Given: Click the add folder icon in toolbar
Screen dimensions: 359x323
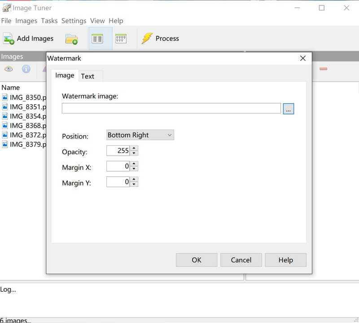Looking at the screenshot, I should [71, 39].
